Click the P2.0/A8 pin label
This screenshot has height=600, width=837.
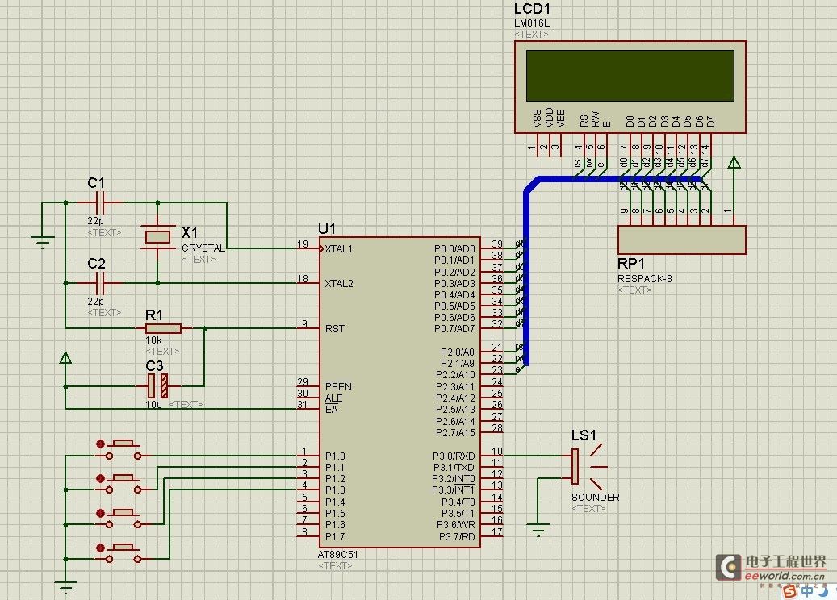(x=458, y=352)
